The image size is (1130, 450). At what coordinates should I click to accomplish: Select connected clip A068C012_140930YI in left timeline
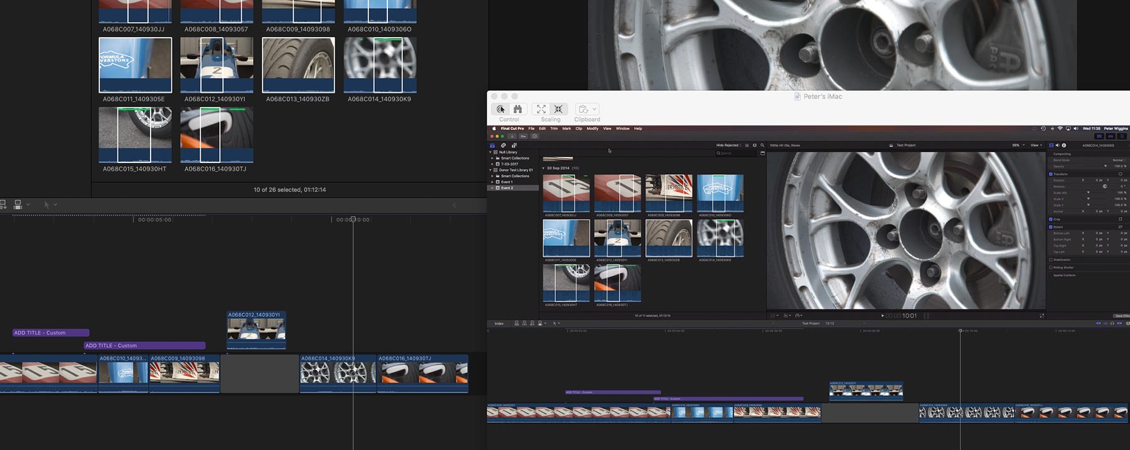coord(256,330)
